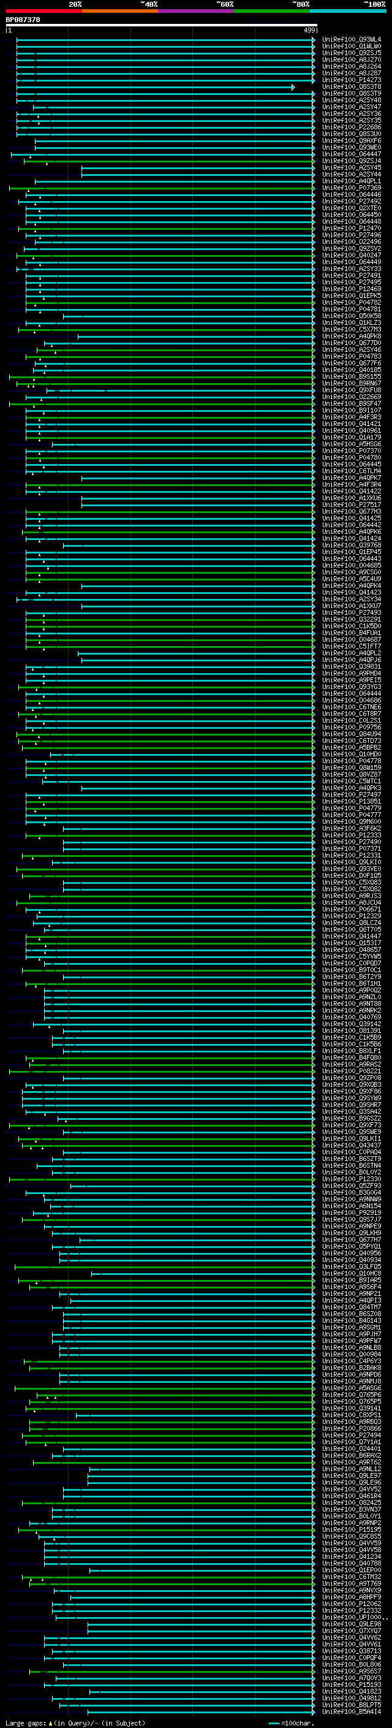Image resolution: width=392 pixels, height=1728 pixels.
Task: Select the UniRef100_Q3SA42 label
Action: click(x=352, y=1111)
